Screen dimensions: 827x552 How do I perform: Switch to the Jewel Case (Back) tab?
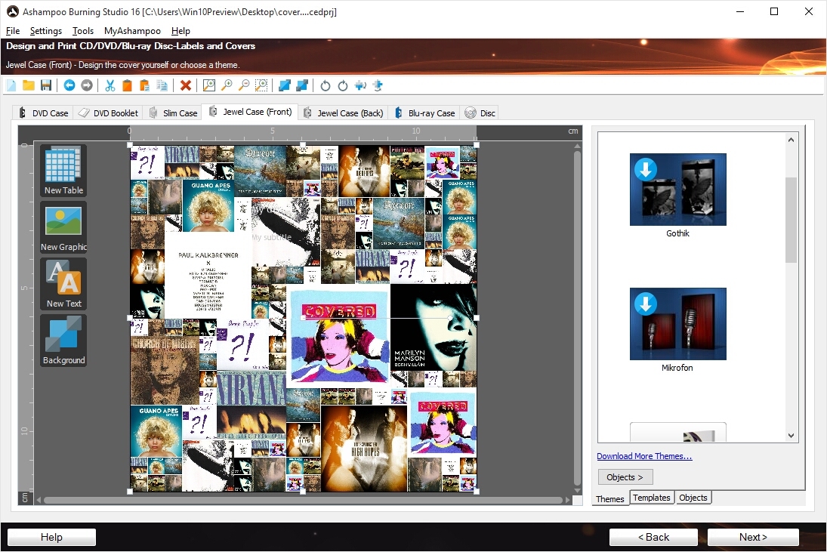click(x=344, y=113)
